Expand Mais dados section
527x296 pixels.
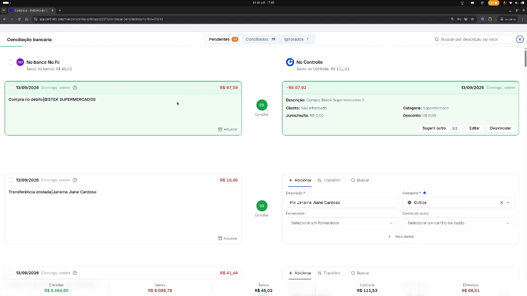point(401,237)
